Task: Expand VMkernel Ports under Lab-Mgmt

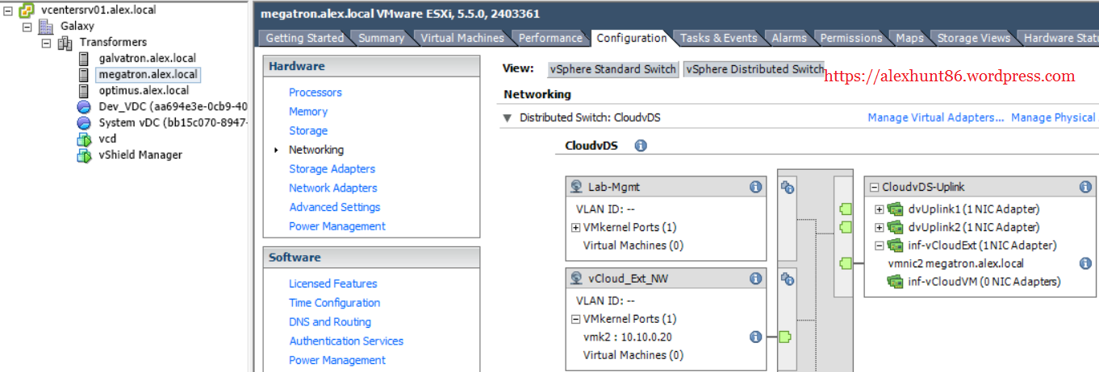Action: (x=575, y=228)
